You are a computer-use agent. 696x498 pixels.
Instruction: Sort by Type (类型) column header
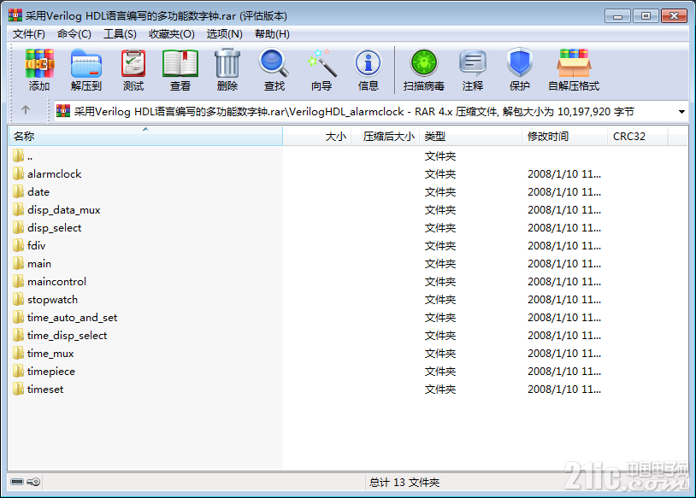[x=470, y=136]
